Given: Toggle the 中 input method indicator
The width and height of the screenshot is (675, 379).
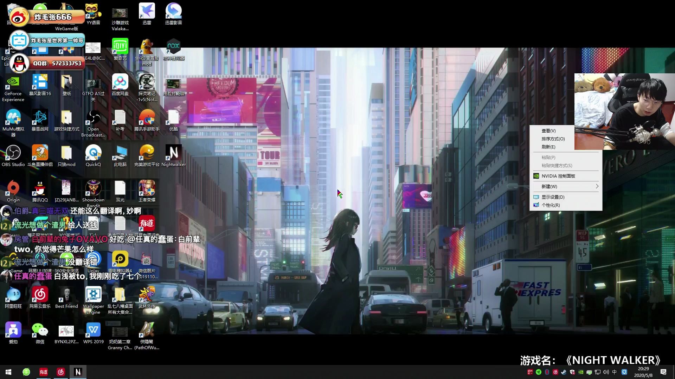Looking at the screenshot, I should click(614, 372).
